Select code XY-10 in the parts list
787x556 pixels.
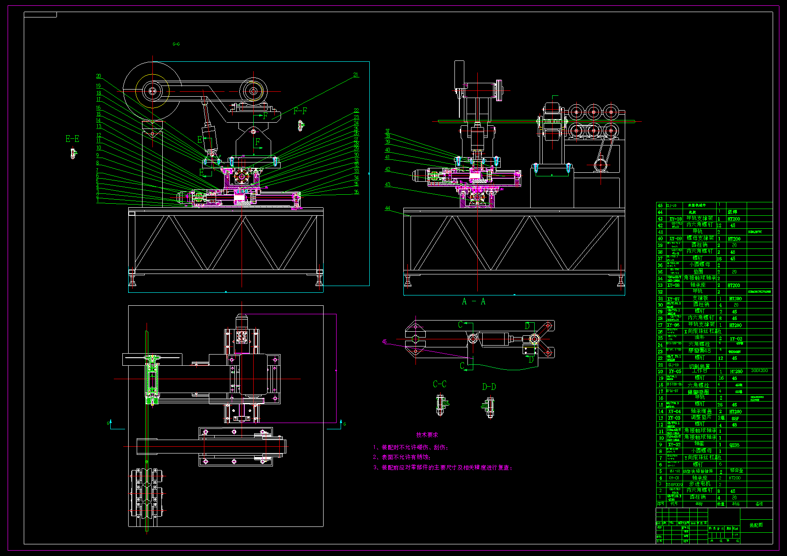tap(675, 219)
